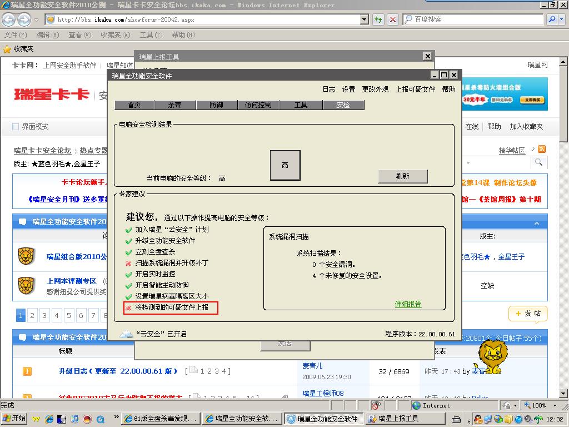This screenshot has width=569, height=427.
Task: Open the 查看 menu in IE
Action: pyautogui.click(x=80, y=35)
